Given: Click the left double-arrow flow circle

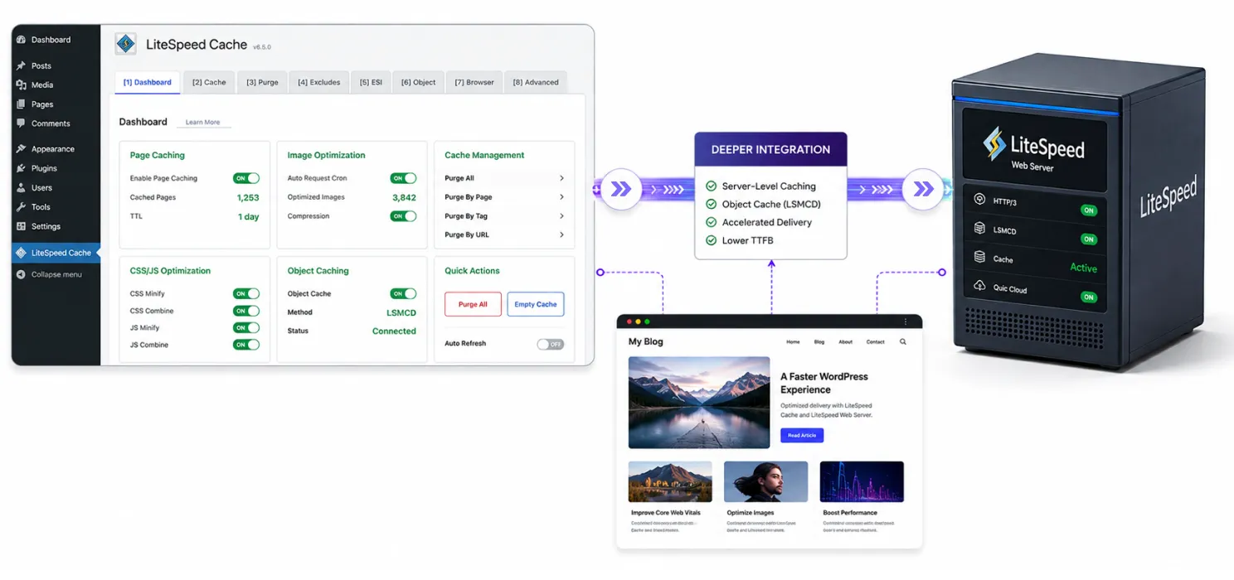Looking at the screenshot, I should [x=620, y=190].
